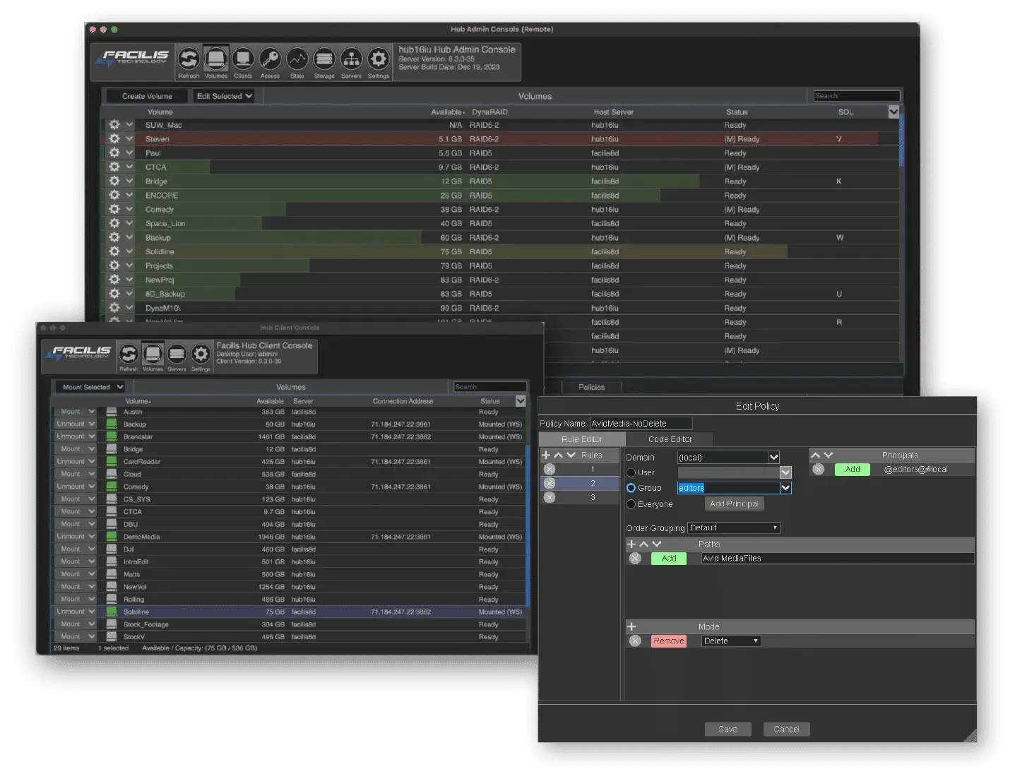This screenshot has width=1015, height=774.
Task: Open Settings gear in Admin Console toolbar
Action: tap(379, 60)
